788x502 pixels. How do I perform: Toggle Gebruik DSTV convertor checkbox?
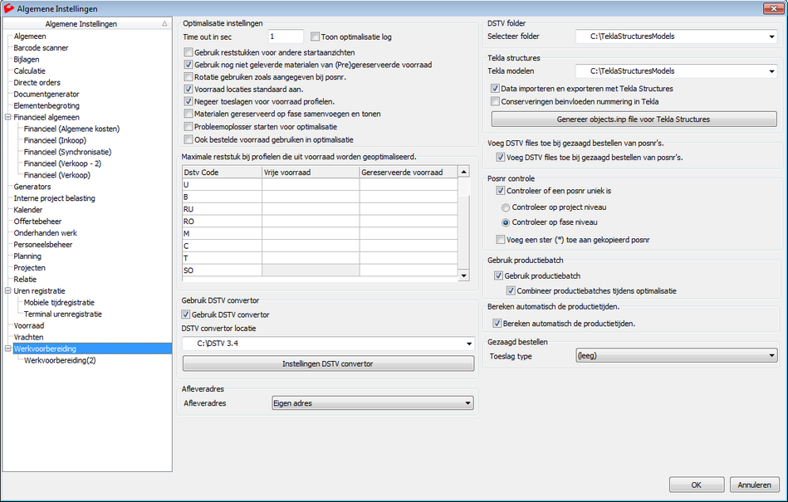click(186, 314)
